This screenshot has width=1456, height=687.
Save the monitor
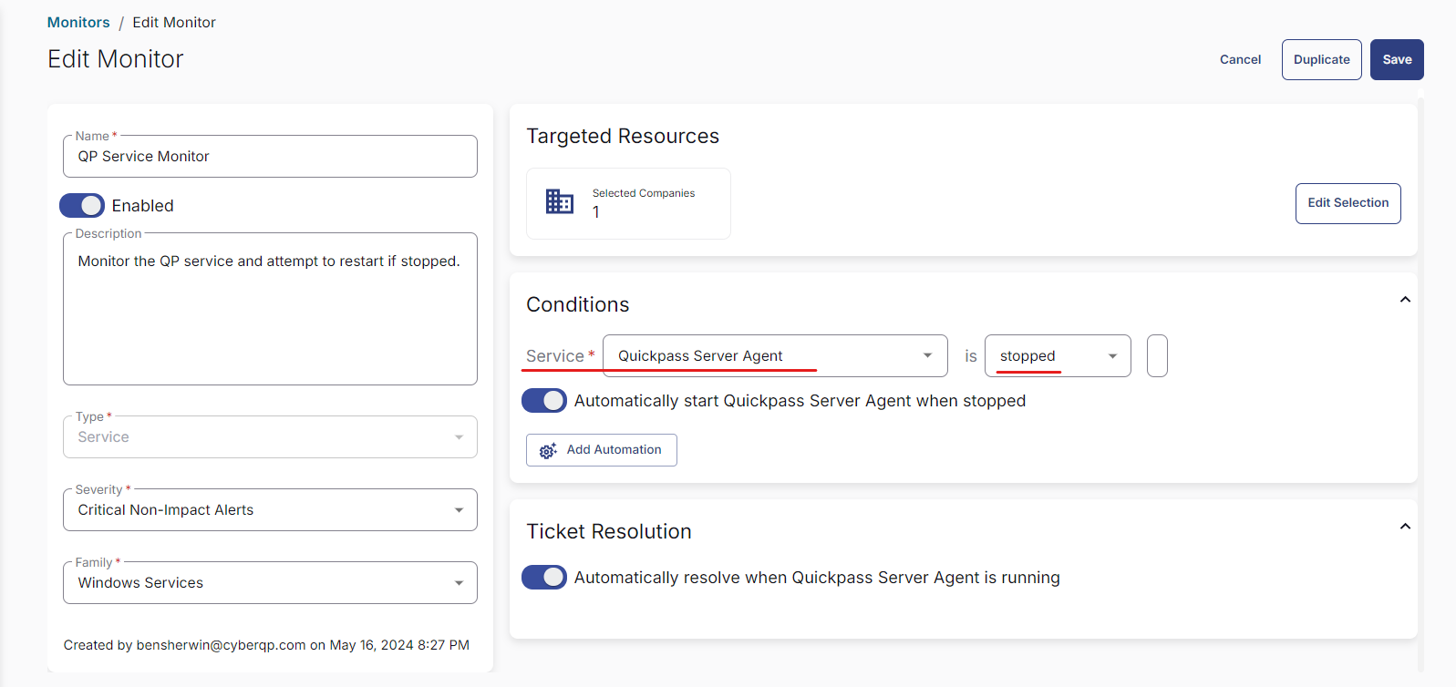(1397, 59)
